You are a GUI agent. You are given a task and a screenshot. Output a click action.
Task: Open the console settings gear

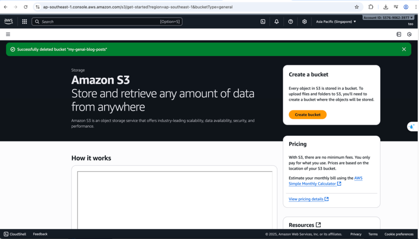point(304,22)
